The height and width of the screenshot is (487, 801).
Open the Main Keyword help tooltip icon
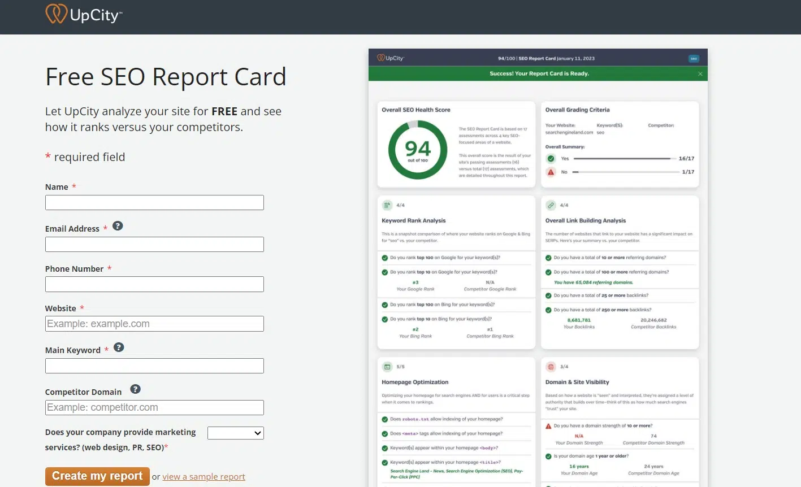point(119,347)
